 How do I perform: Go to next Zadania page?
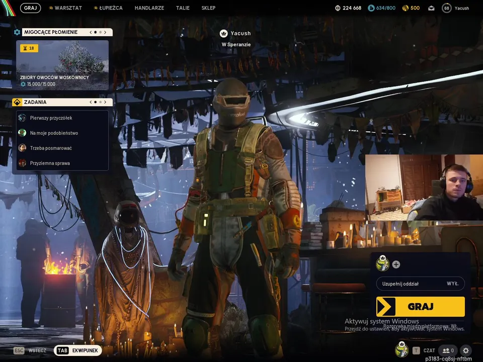[x=105, y=102]
